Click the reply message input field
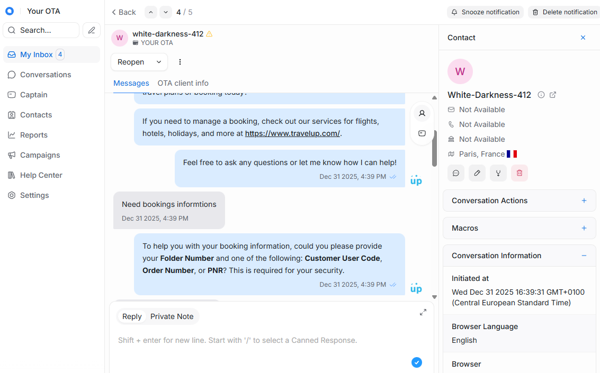Image resolution: width=600 pixels, height=373 pixels. (265, 340)
